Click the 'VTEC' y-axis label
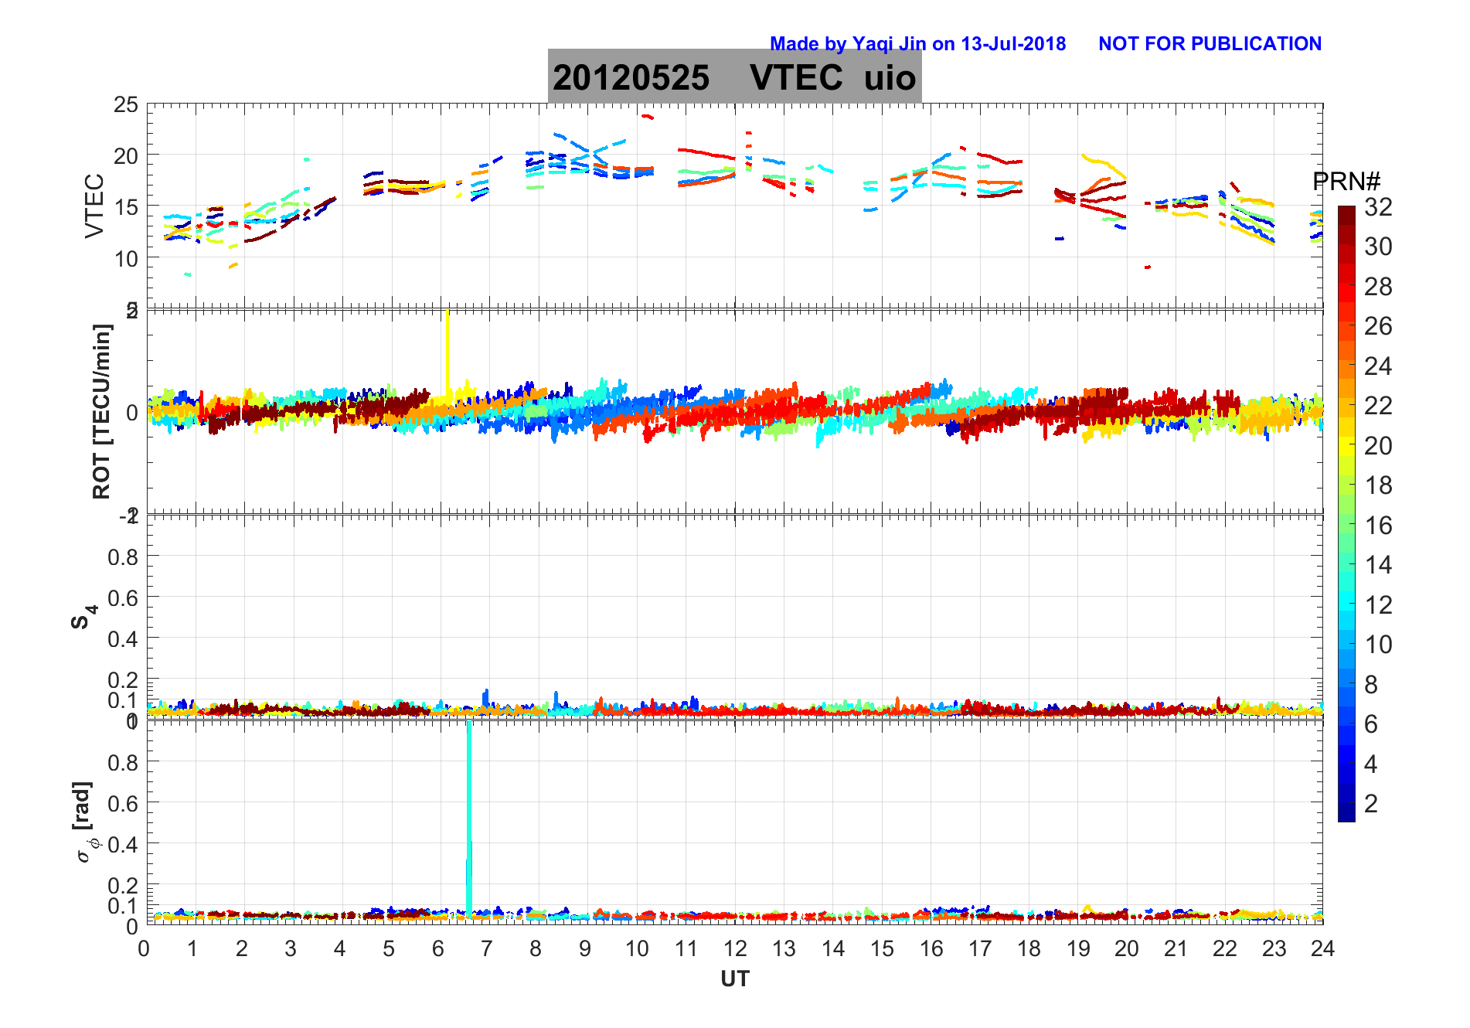 click(94, 206)
